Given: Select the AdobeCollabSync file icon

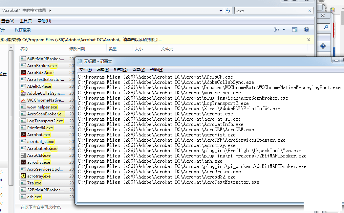Looking at the screenshot, I should 23,93.
